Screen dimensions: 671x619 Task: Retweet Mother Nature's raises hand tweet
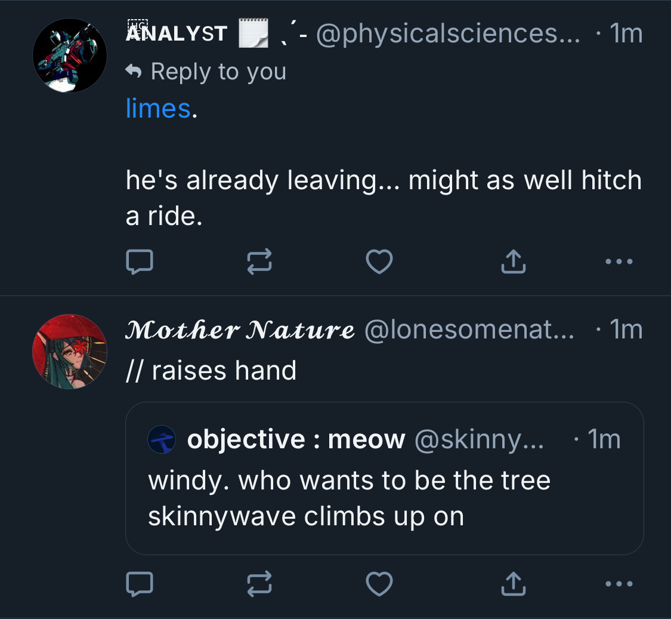click(x=259, y=584)
